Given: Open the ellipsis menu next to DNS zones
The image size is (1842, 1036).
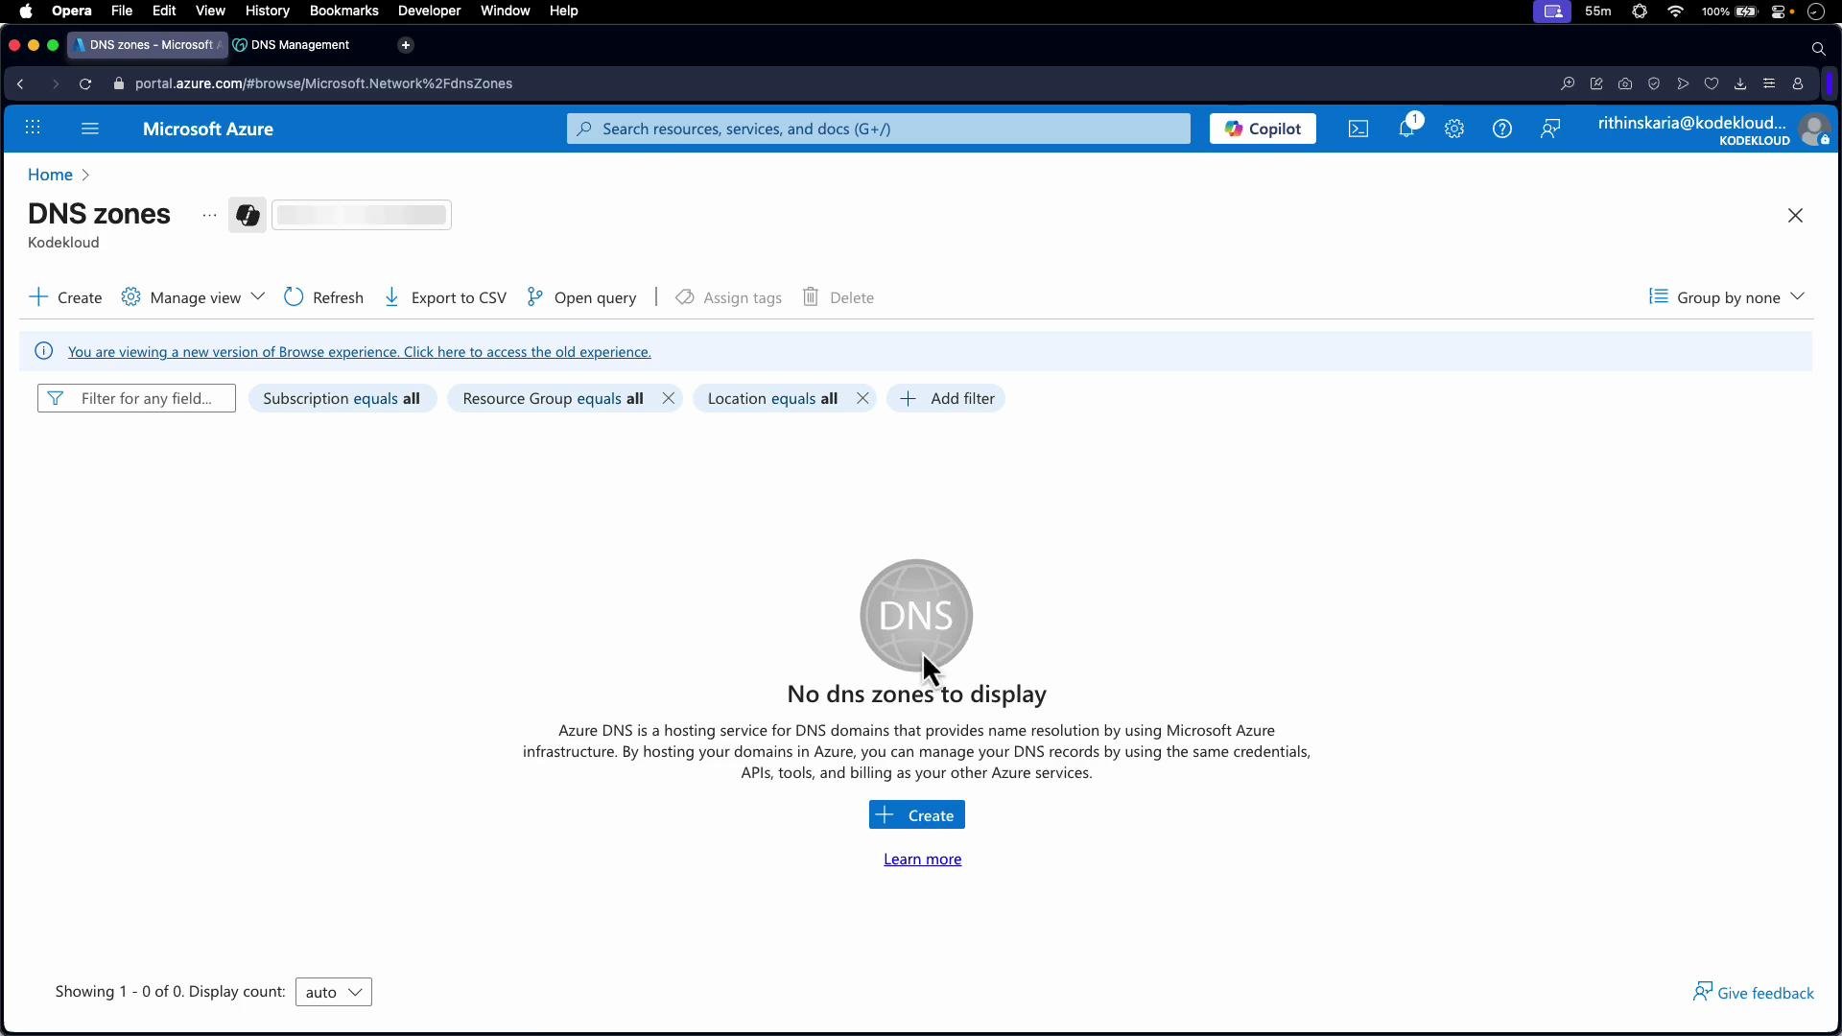Looking at the screenshot, I should pos(209,216).
